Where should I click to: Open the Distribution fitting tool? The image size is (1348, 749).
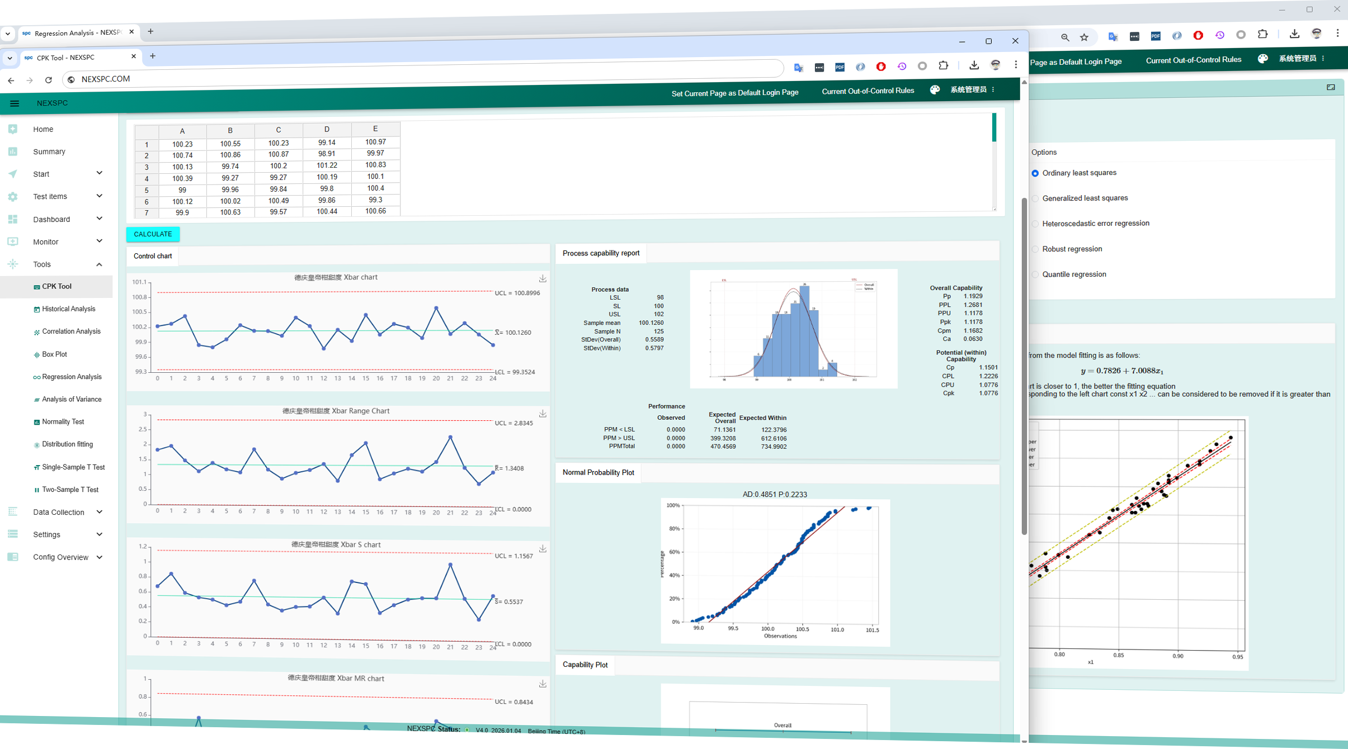pos(68,444)
